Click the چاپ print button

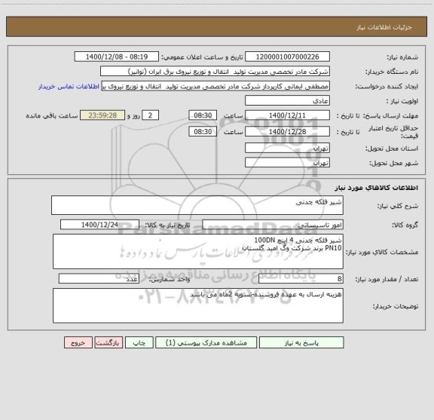click(x=139, y=342)
